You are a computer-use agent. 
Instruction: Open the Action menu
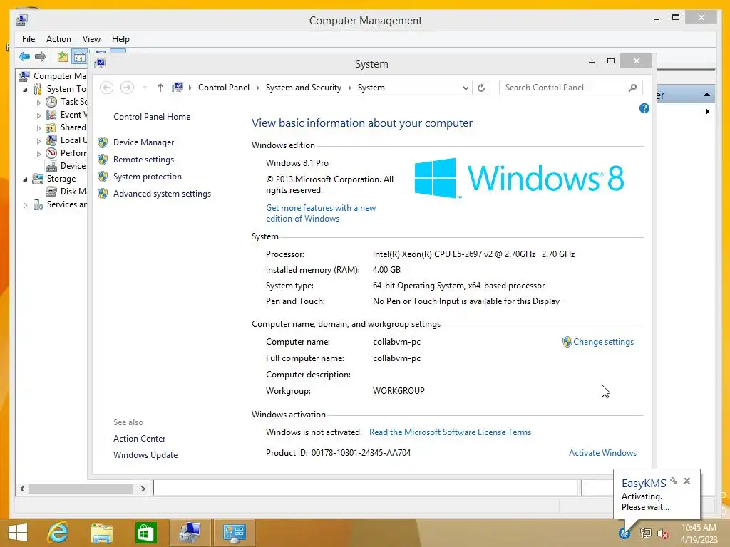(58, 39)
